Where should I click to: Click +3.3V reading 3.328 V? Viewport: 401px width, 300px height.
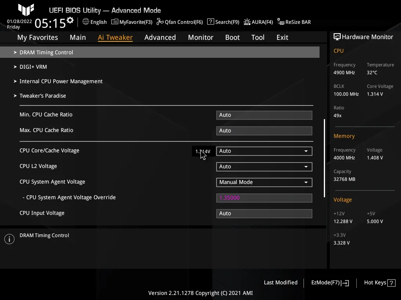click(x=341, y=243)
